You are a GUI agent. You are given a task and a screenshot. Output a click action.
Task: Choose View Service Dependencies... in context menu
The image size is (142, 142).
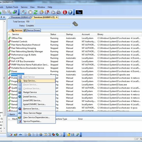click(x=37, y=117)
